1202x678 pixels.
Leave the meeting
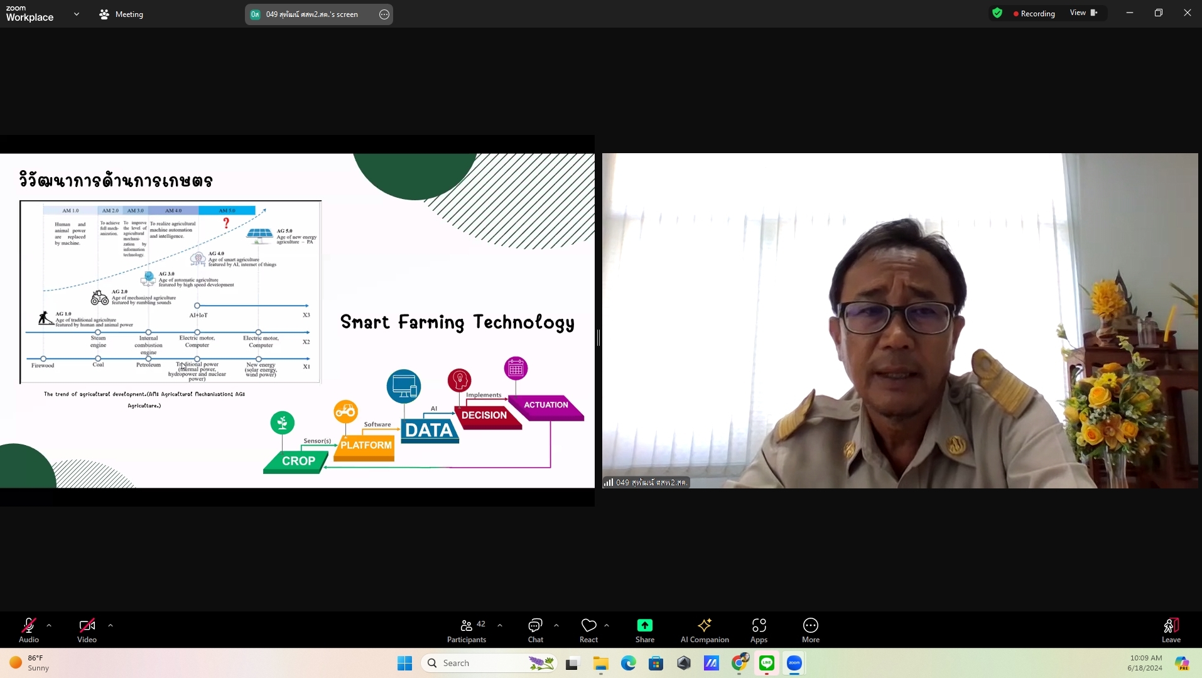pyautogui.click(x=1171, y=630)
